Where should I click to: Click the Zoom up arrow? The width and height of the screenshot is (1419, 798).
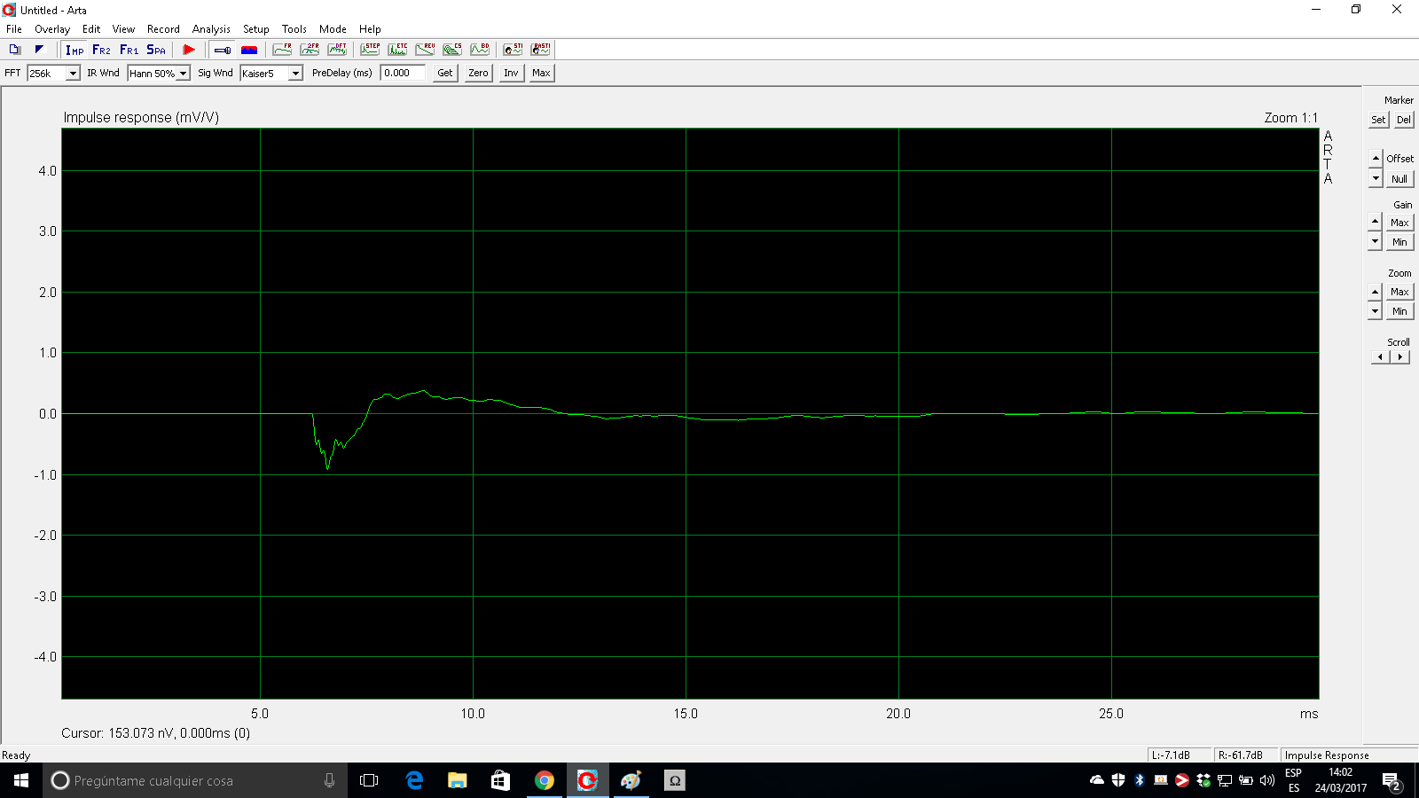[x=1376, y=291]
